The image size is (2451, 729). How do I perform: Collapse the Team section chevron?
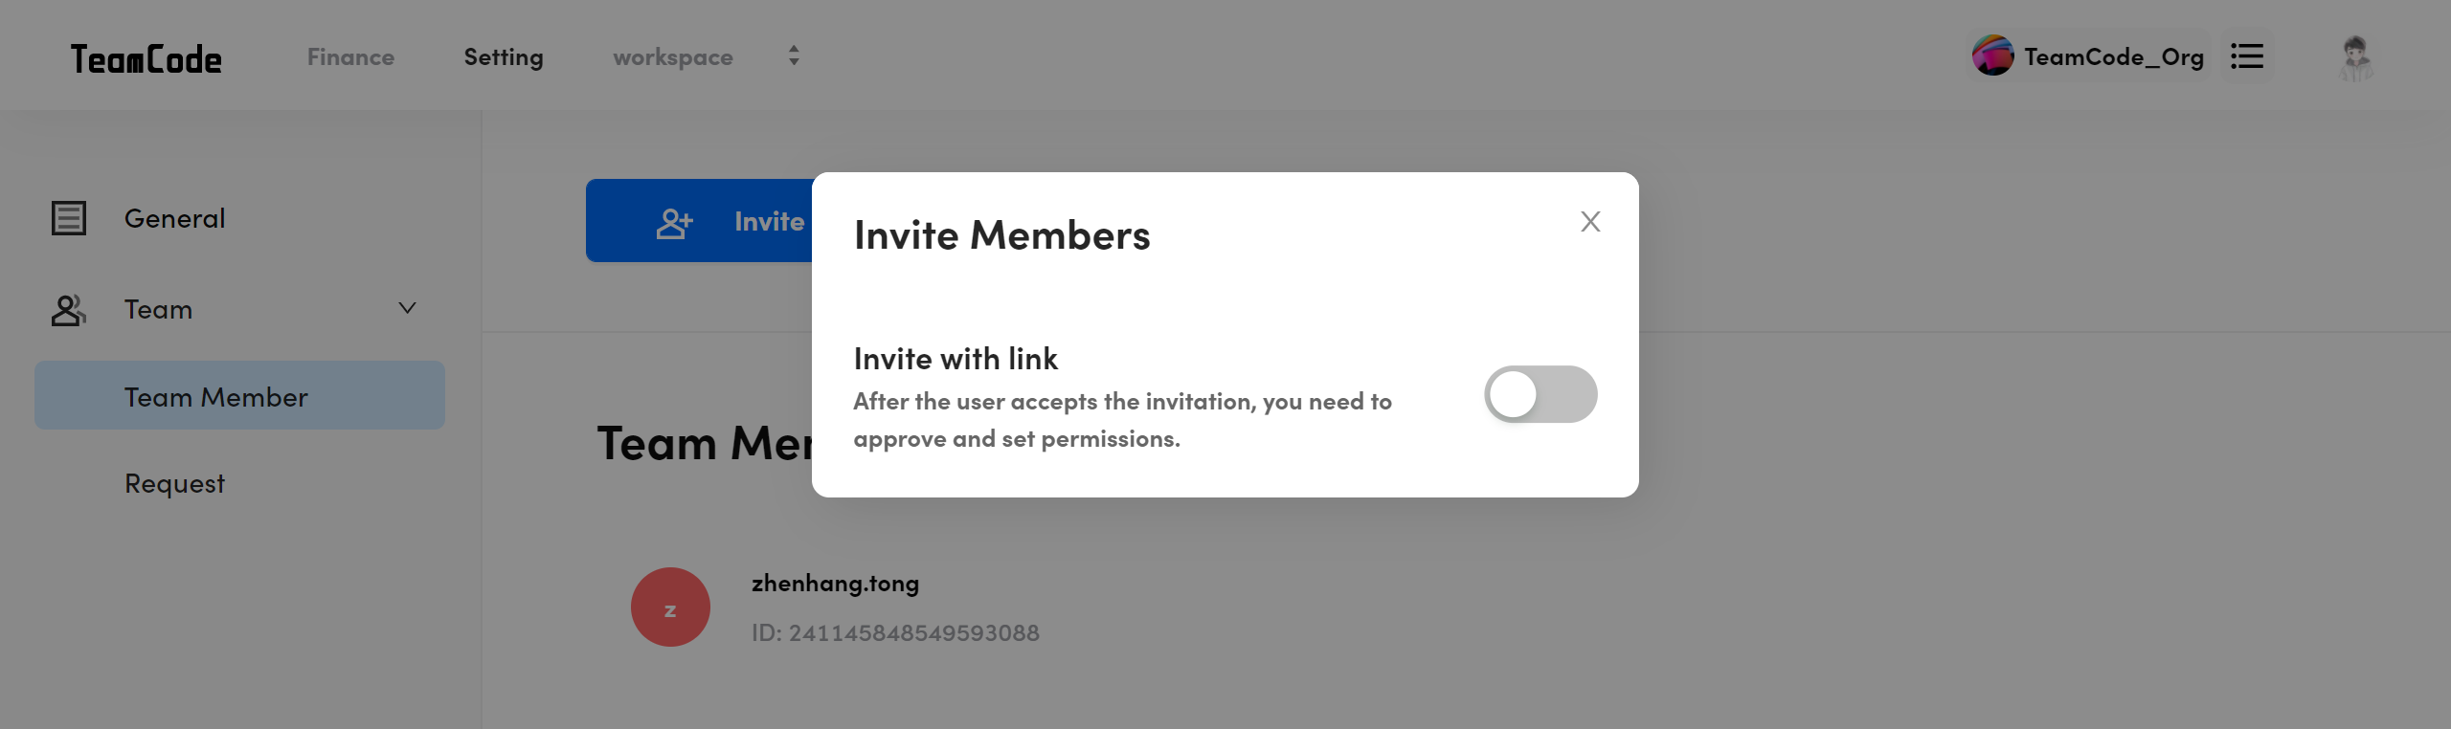pyautogui.click(x=407, y=308)
